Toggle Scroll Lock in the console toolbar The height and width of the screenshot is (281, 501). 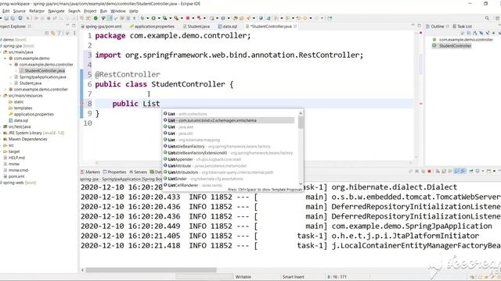tap(444, 172)
